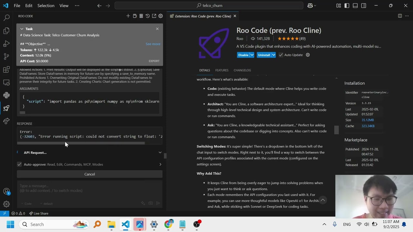Click horizontal scrollbar under the error response
Screen dimensions: 413x232
click(x=81, y=143)
